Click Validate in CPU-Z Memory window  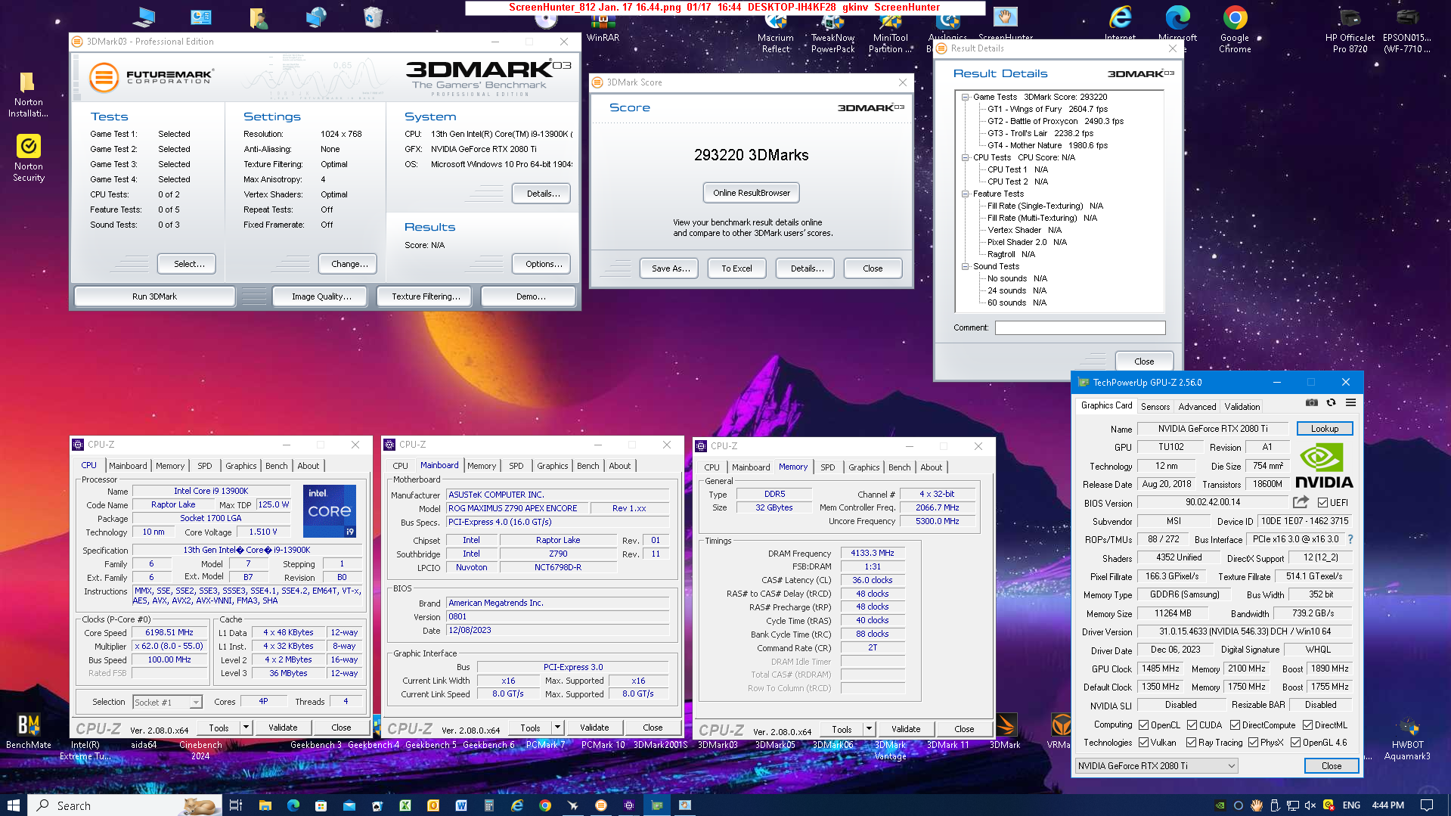point(905,729)
